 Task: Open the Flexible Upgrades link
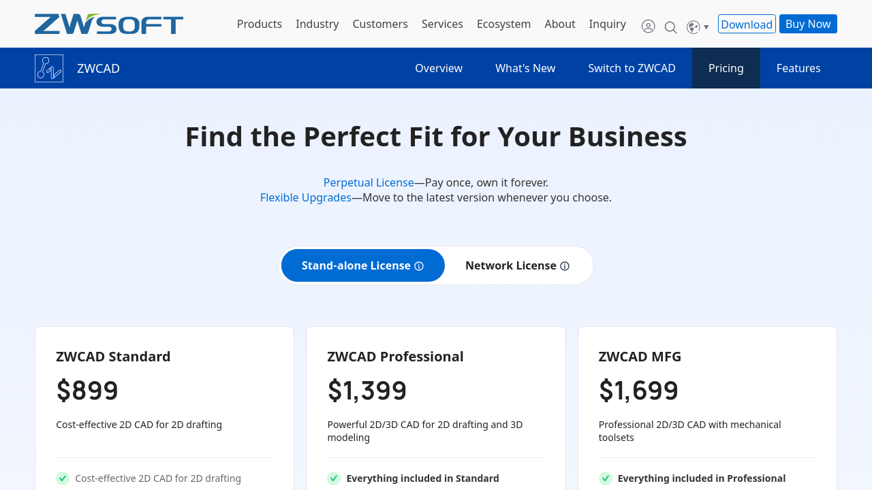[305, 197]
